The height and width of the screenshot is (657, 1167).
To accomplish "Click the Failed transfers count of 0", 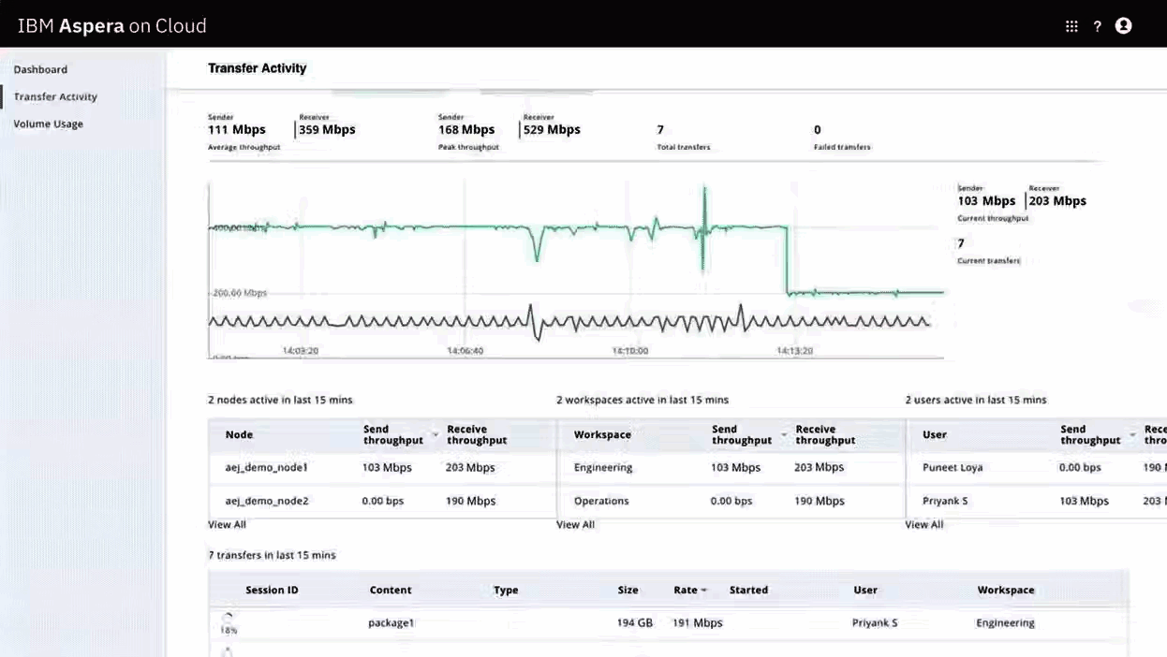I will [818, 130].
